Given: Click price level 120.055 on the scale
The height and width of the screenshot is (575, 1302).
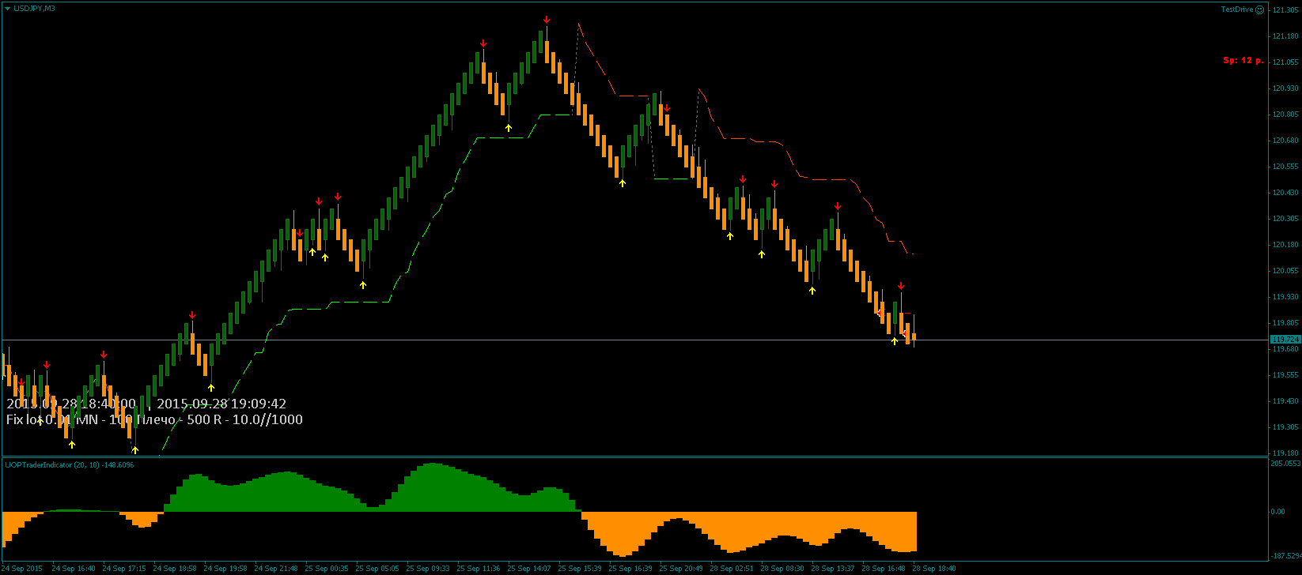Looking at the screenshot, I should click(x=1284, y=271).
